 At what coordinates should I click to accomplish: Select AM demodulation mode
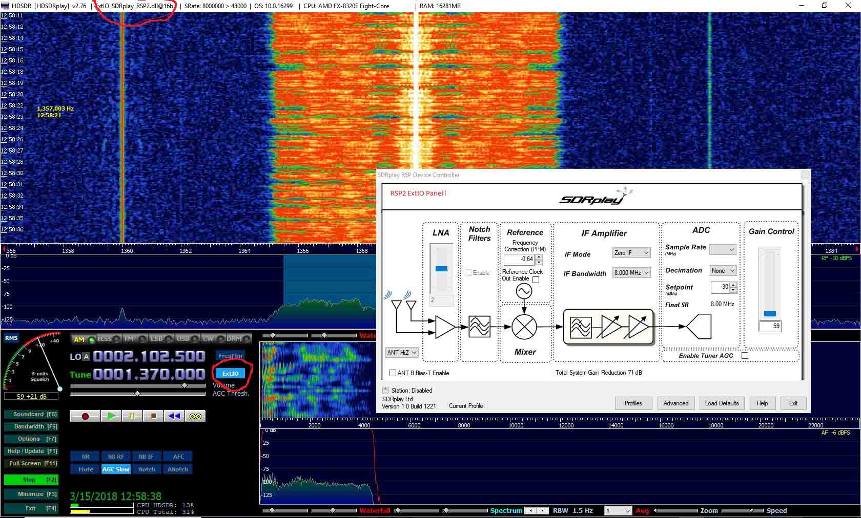(84, 339)
